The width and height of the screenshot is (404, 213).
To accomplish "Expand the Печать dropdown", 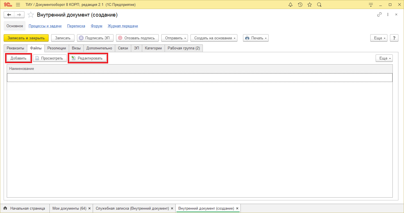I will [256, 38].
